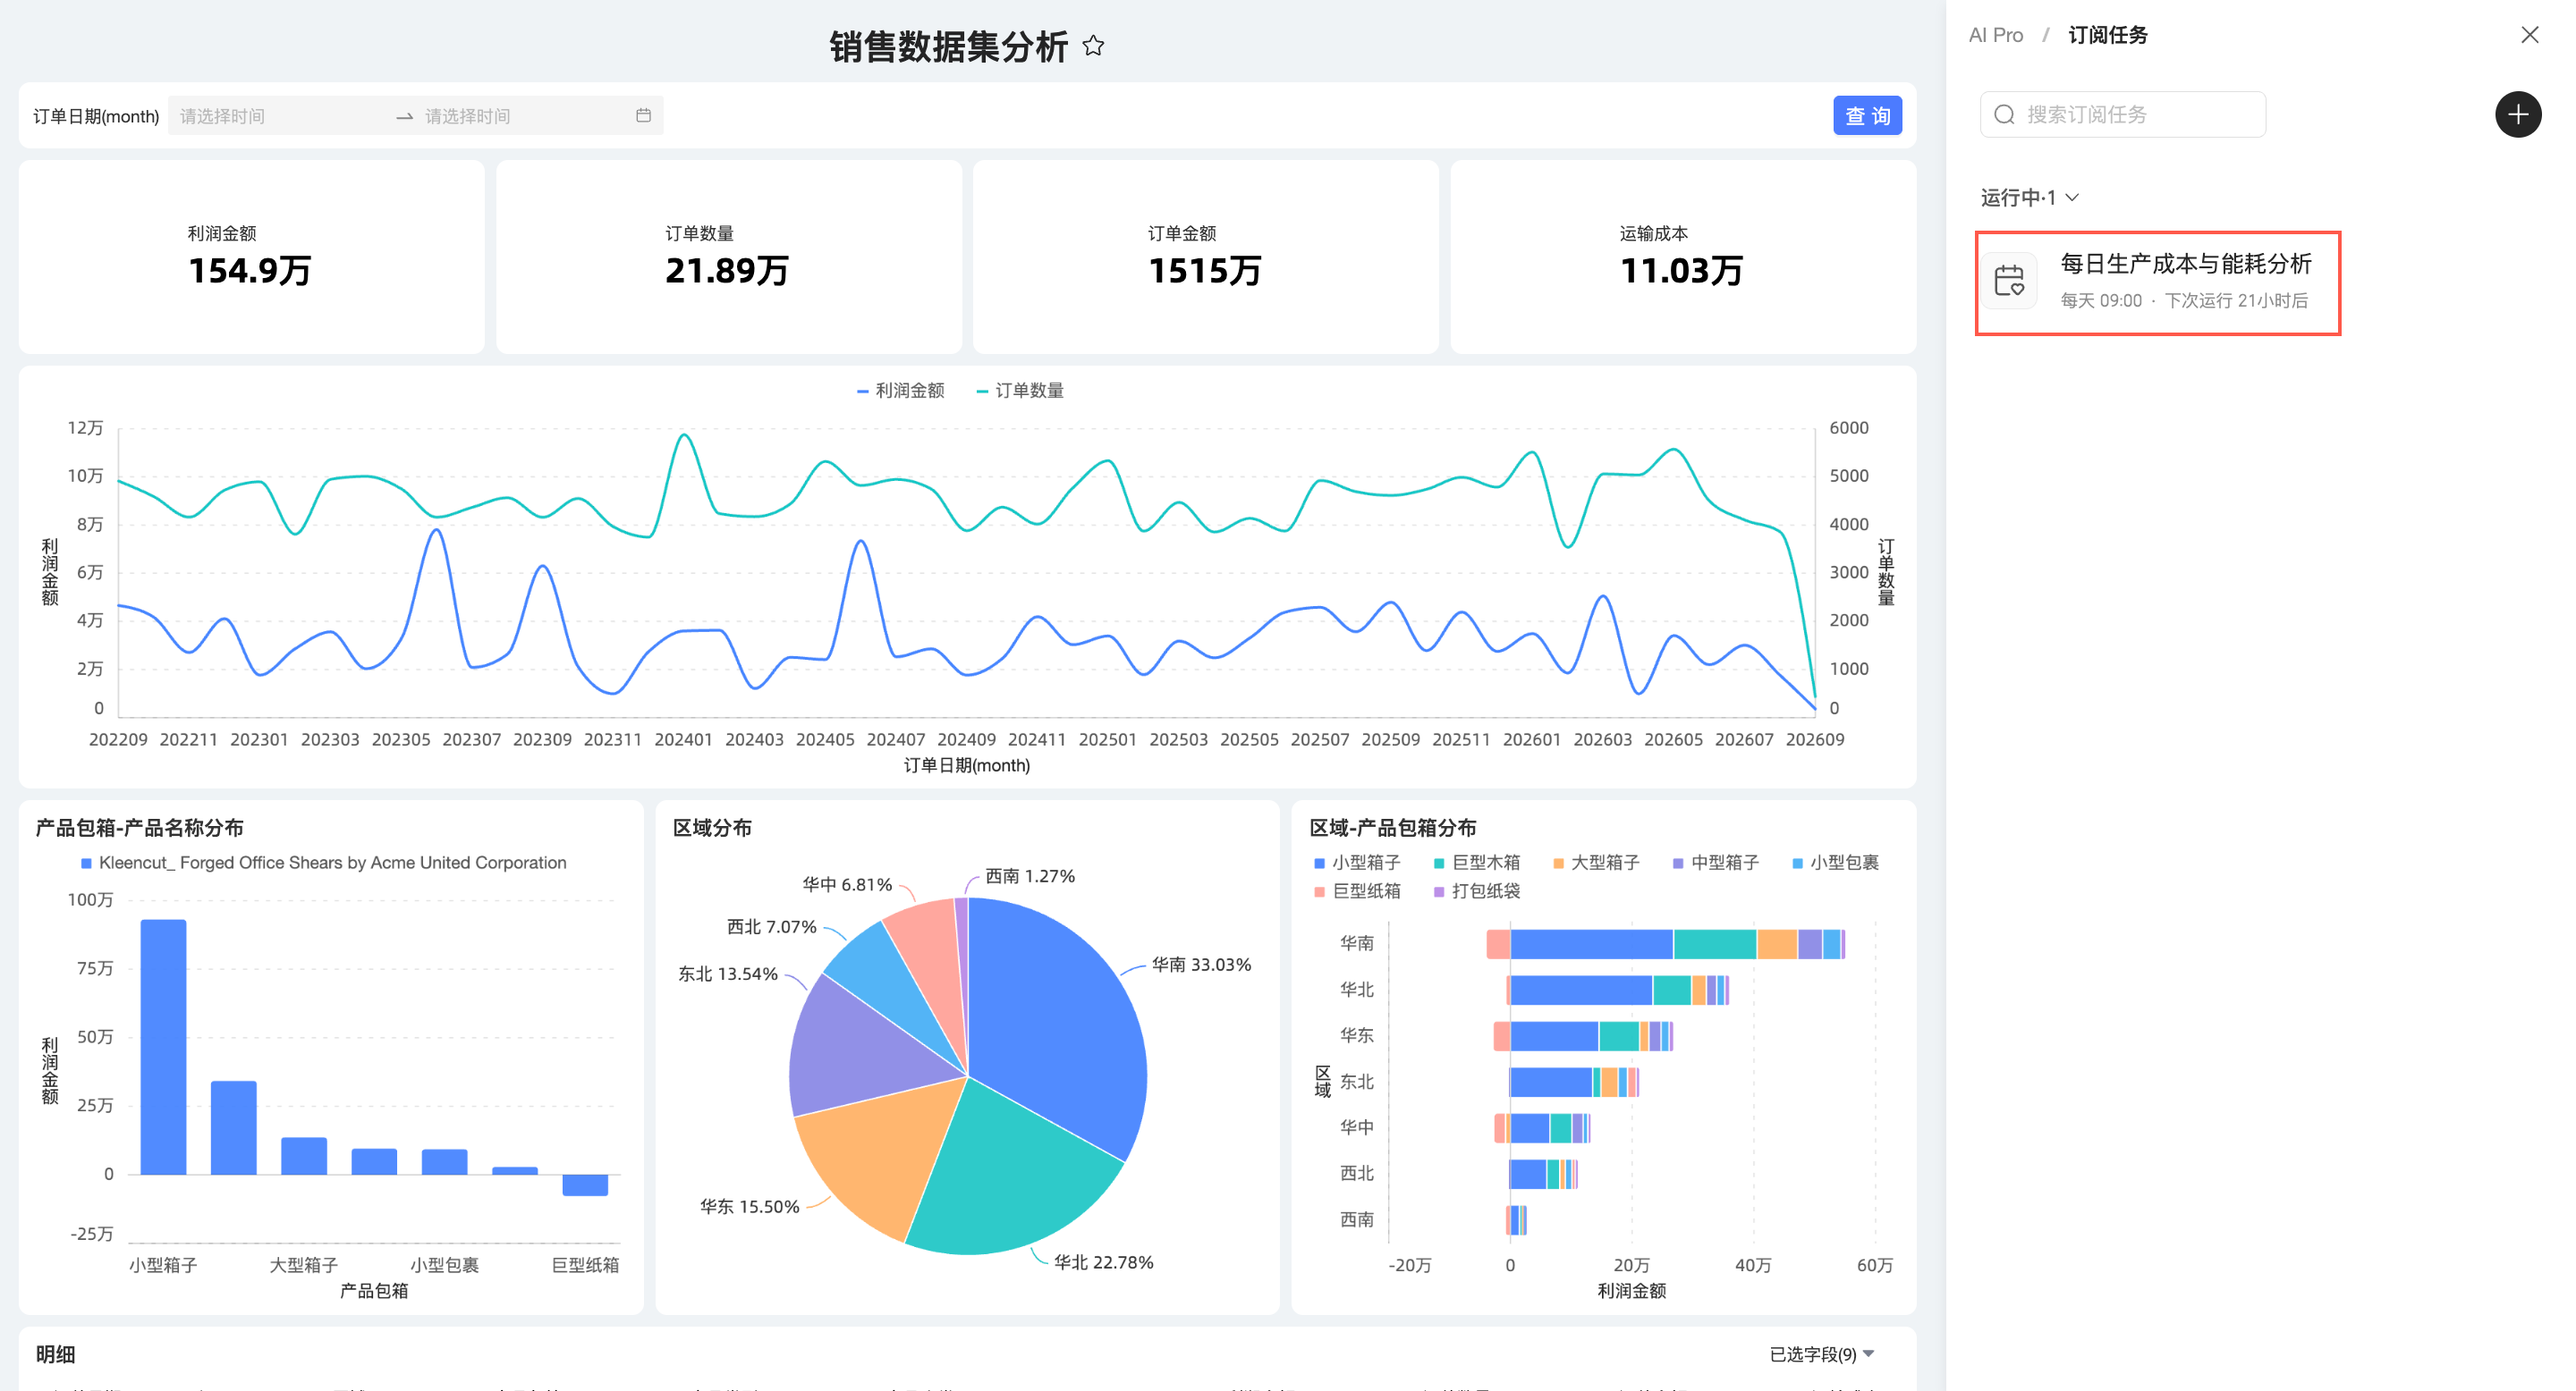Click the 查询 button
Viewport: 2576px width, 1391px height.
coord(1867,116)
